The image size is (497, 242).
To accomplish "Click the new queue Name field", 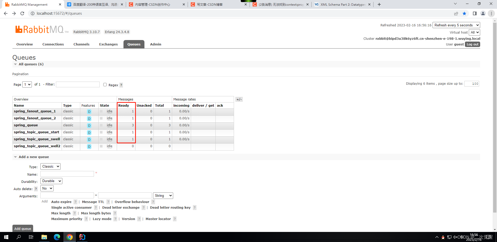I will [67, 174].
